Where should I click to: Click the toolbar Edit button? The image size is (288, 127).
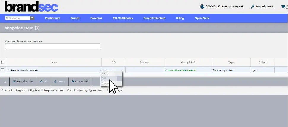pyautogui.click(x=43, y=81)
